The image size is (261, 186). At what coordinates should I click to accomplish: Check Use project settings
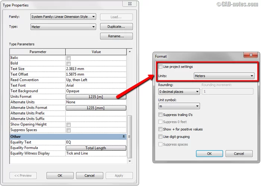[x=160, y=67]
